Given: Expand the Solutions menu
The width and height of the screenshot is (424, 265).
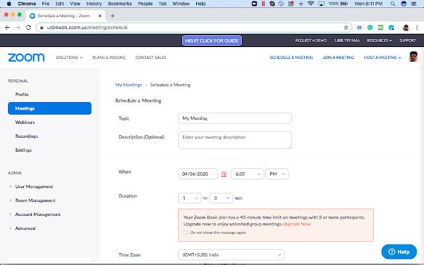Looking at the screenshot, I should 69,58.
